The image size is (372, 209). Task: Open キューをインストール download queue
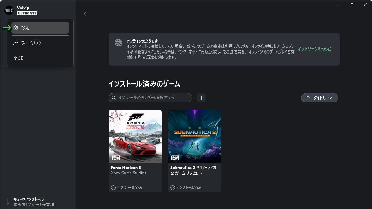34,202
